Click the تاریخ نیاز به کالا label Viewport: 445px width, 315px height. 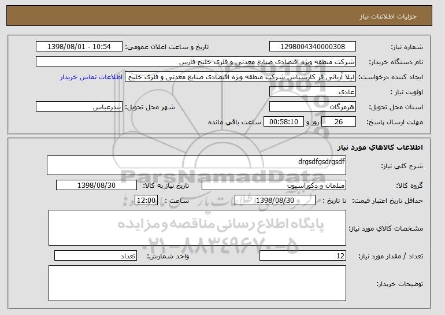click(x=166, y=186)
